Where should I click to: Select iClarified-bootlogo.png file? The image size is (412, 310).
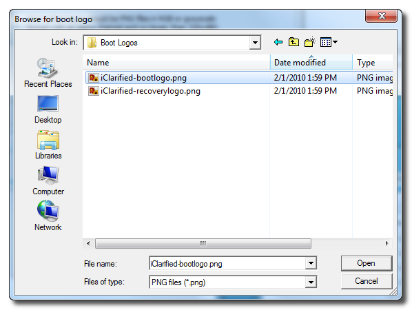pos(143,78)
